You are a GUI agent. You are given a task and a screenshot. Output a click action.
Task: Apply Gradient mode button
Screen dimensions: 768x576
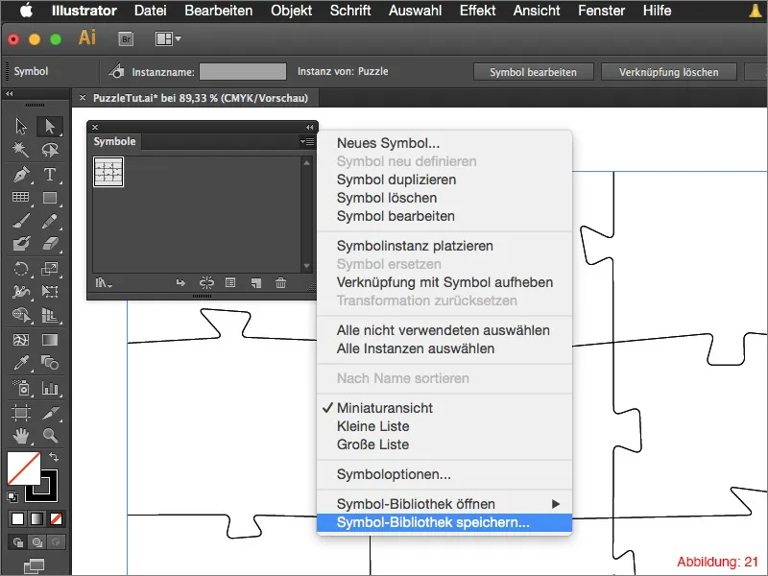(36, 518)
